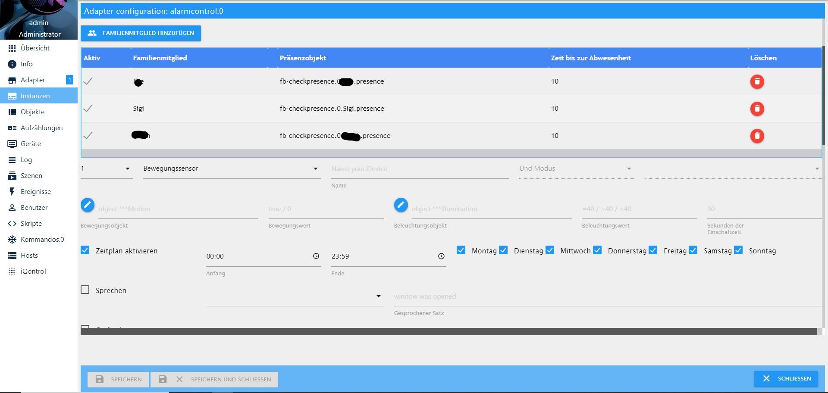Viewport: 828px width, 393px height.
Task: Open clock picker for Anfang time
Action: (x=316, y=256)
